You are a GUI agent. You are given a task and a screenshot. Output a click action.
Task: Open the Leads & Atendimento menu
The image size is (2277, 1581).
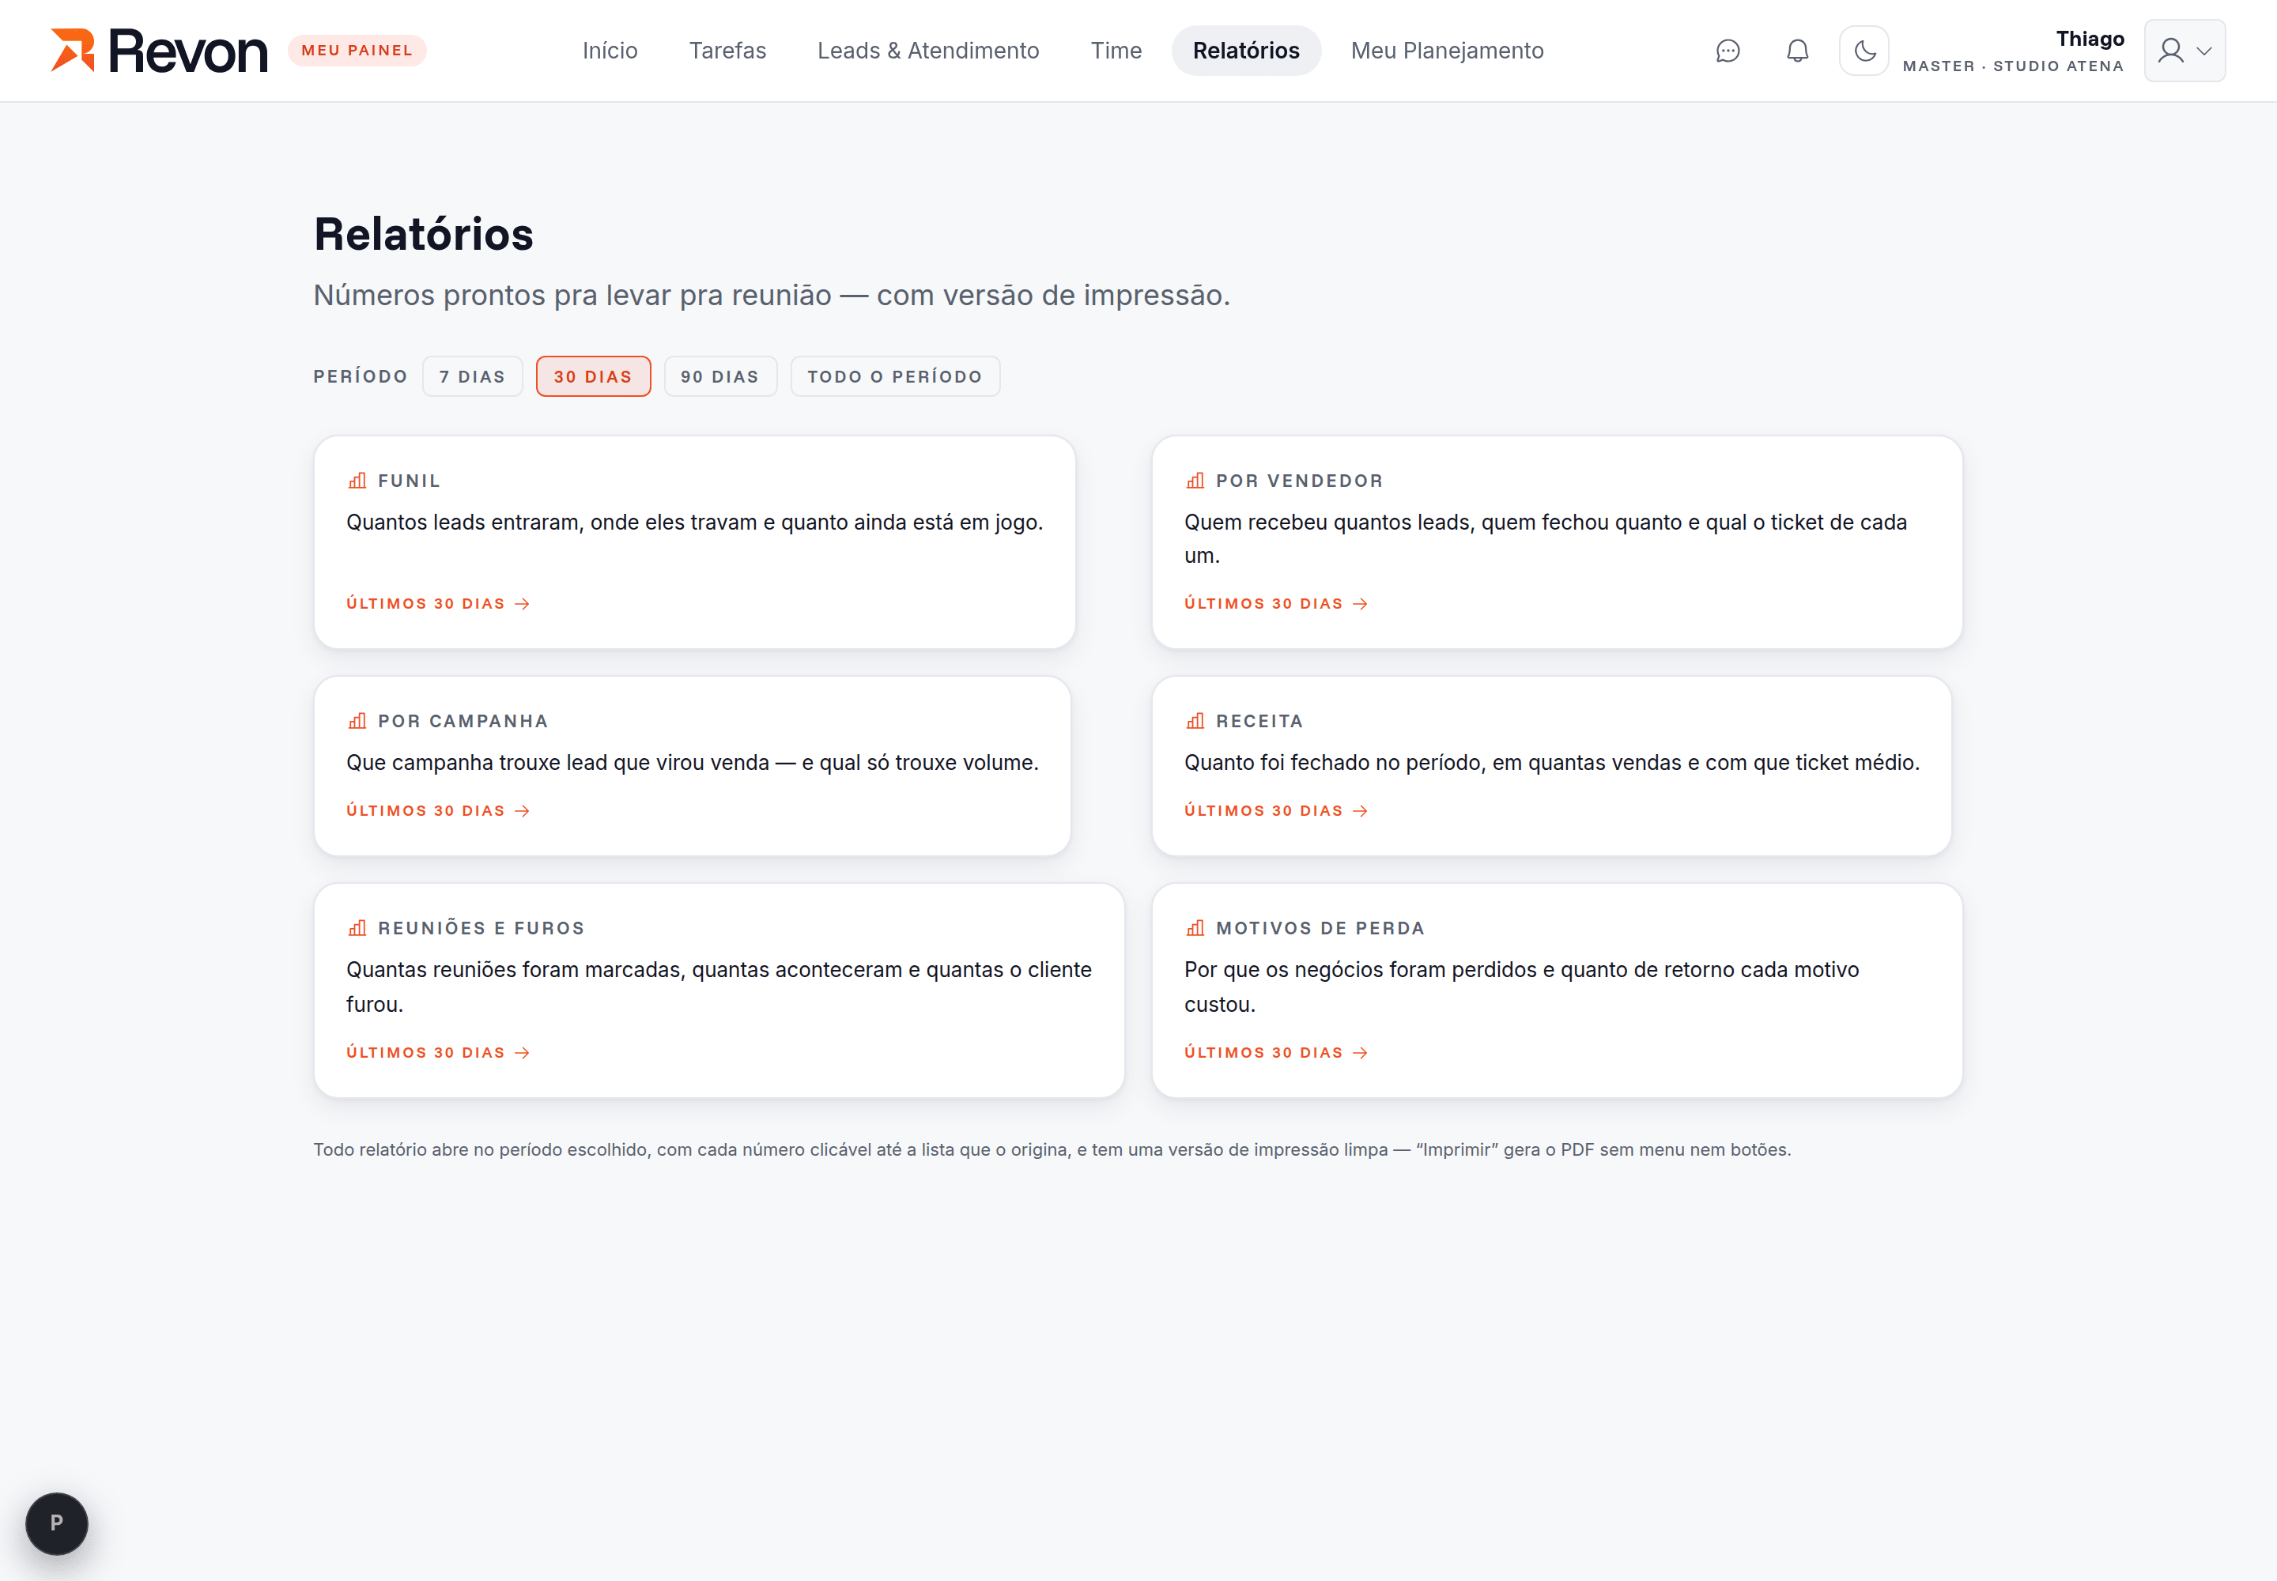(927, 51)
